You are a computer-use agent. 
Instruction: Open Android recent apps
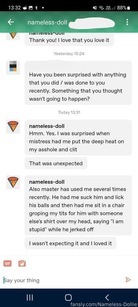[x=30, y=298]
